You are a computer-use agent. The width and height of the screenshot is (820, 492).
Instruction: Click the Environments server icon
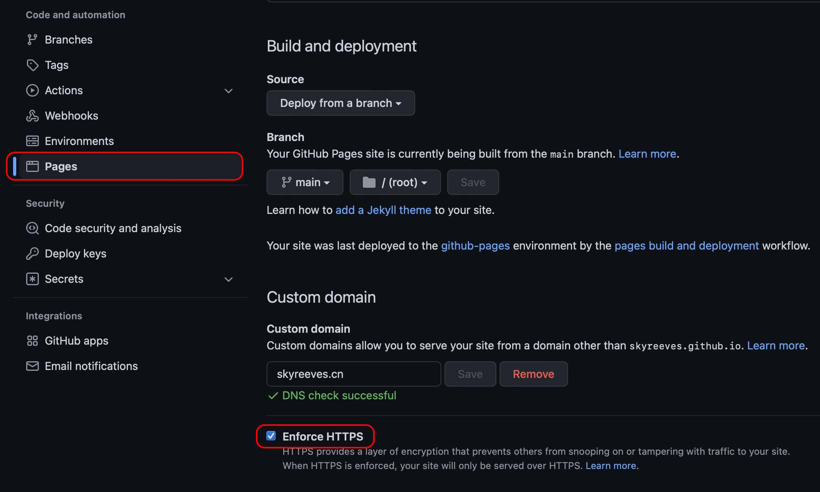[32, 141]
